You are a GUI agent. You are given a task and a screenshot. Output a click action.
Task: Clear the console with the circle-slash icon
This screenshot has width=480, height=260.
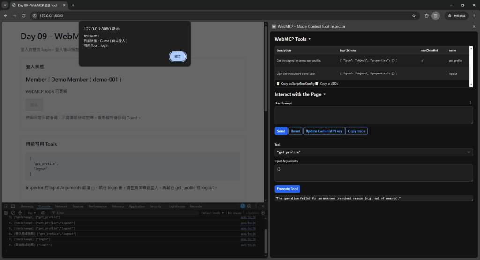(13, 213)
